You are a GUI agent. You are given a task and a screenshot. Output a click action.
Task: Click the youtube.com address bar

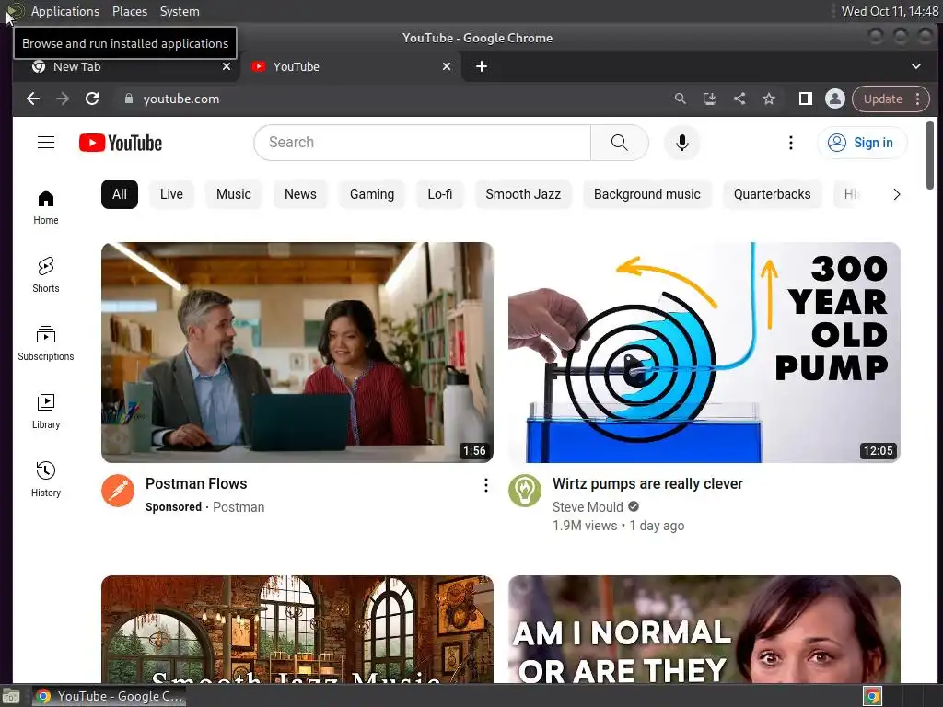[390, 99]
